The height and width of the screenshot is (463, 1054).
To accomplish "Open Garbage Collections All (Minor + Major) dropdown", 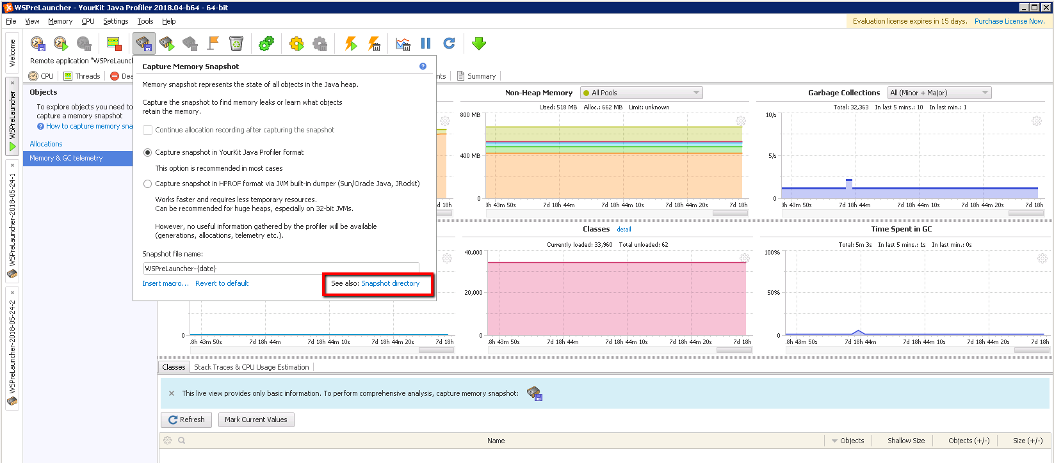I will (x=939, y=93).
